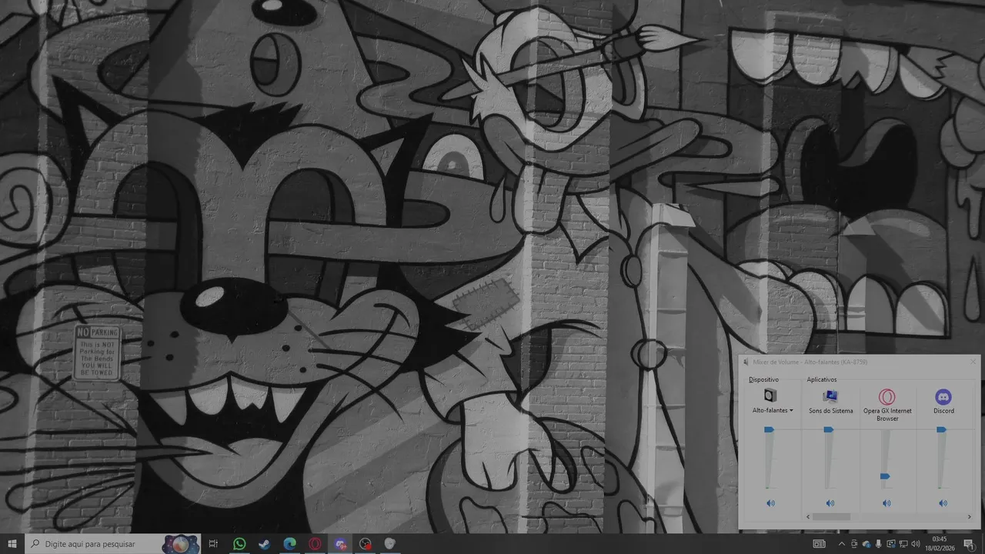Click the Sons do Sistema icon

(x=830, y=395)
